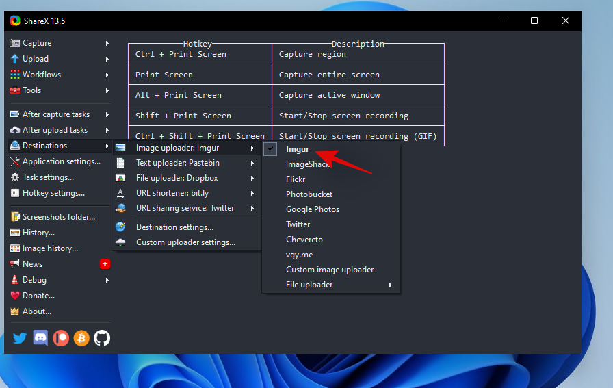Click the After capture tasks icon
613x388 pixels.
pos(15,114)
